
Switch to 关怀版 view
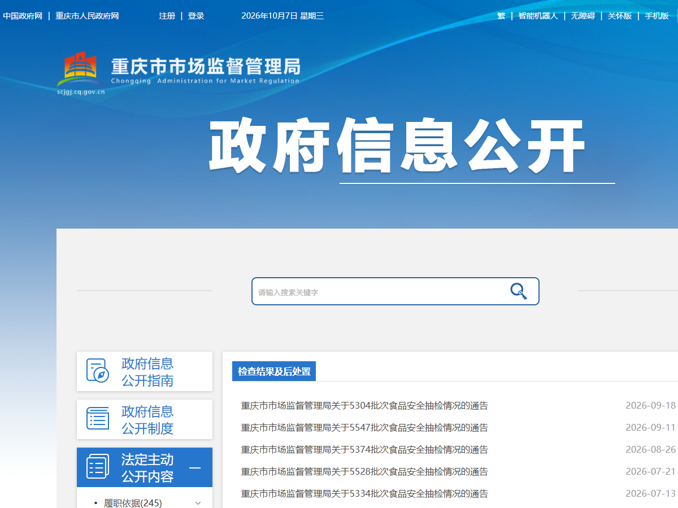click(x=620, y=16)
